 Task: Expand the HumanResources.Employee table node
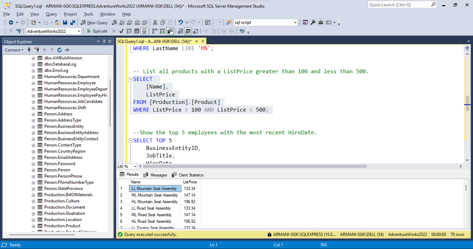(34, 83)
